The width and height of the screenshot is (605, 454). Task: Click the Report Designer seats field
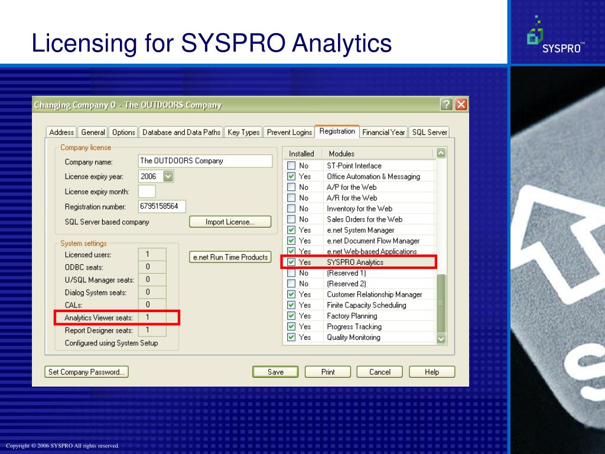152,330
